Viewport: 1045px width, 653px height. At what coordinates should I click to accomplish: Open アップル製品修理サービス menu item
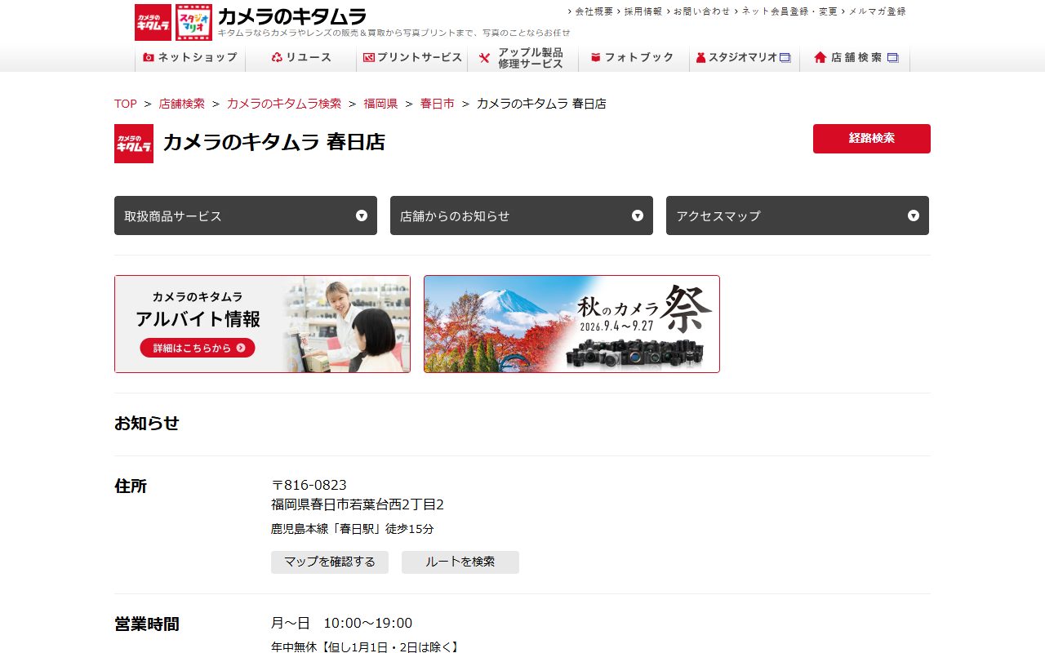(x=523, y=58)
